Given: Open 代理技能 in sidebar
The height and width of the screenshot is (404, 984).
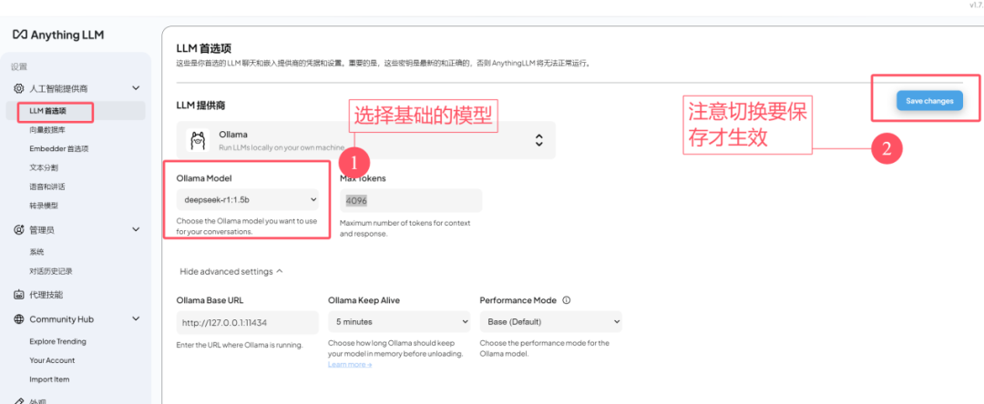Looking at the screenshot, I should point(46,295).
